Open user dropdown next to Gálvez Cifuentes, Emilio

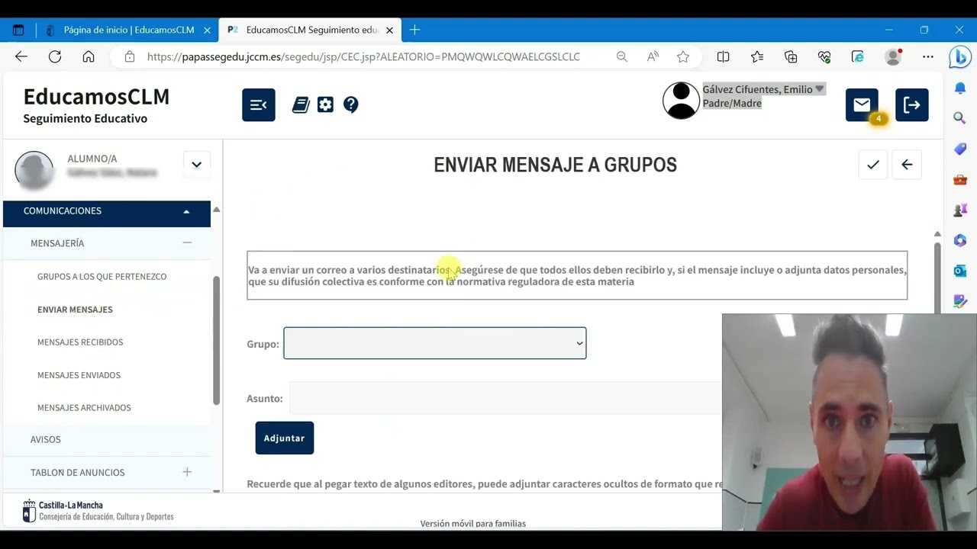(x=820, y=89)
